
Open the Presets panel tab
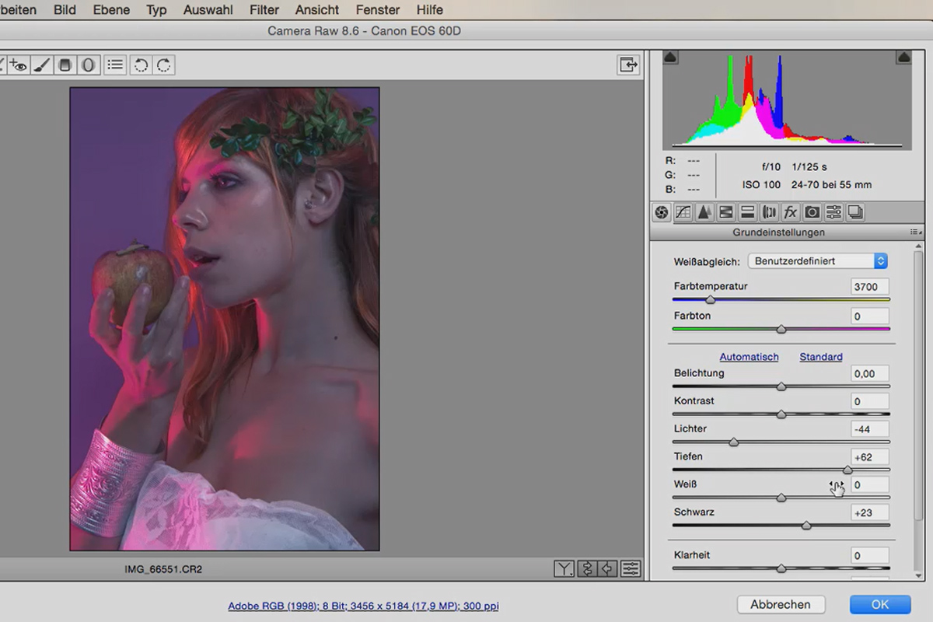[834, 212]
